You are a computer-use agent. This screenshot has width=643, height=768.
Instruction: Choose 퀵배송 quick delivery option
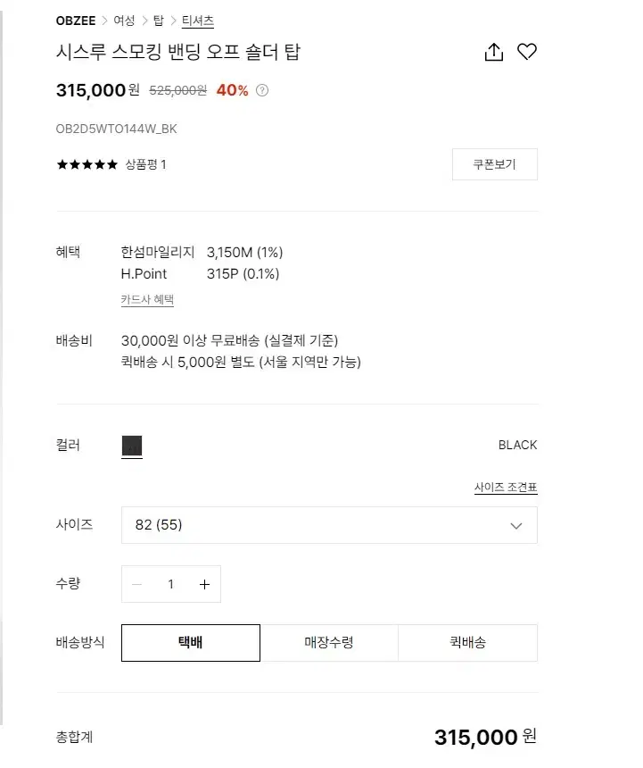coord(468,643)
